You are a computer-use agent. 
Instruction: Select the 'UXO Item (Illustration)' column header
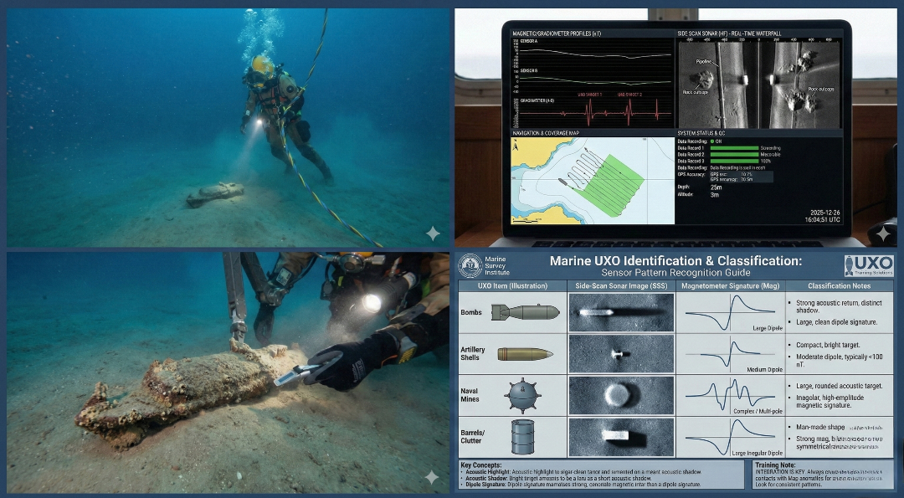pos(512,286)
